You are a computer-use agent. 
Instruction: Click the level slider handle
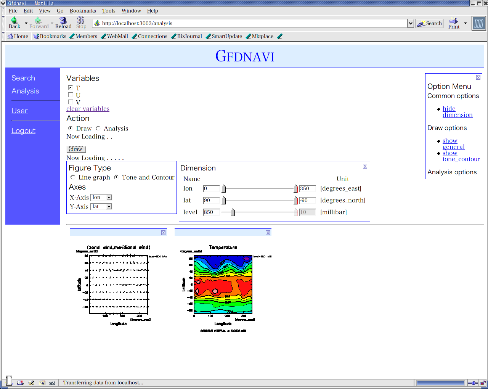tap(233, 212)
